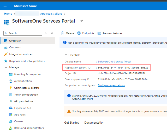Select Diagnose and solve problems
The image size is (167, 132).
[x=27, y=61]
